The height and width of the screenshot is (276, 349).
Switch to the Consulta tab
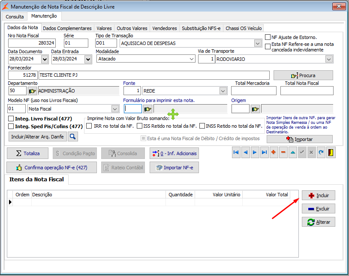[15, 16]
